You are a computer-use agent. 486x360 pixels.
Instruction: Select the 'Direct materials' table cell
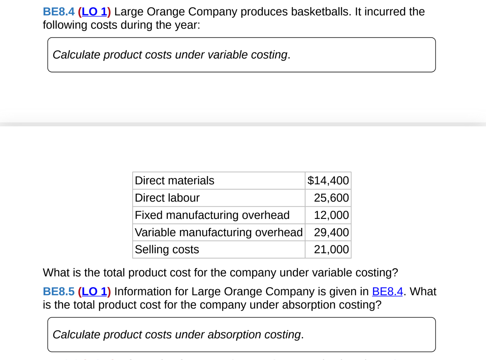pos(219,181)
